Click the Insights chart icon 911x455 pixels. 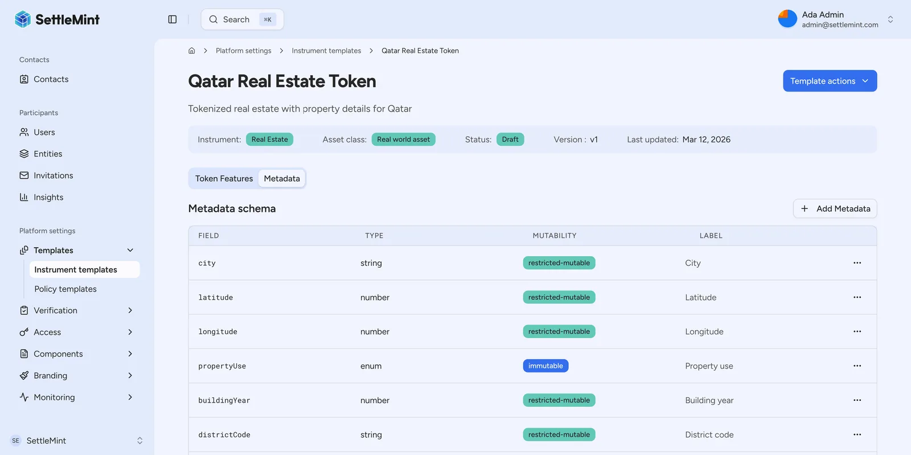pyautogui.click(x=24, y=197)
